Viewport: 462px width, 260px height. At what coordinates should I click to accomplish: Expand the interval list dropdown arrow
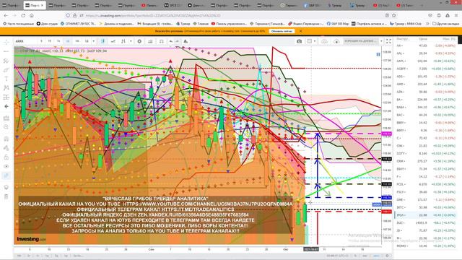94,41
